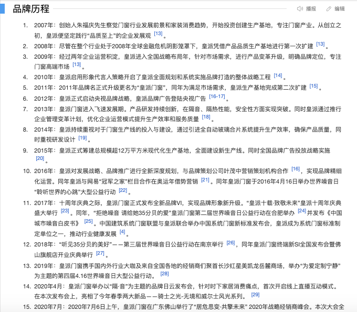Open reference [15] in the 2011年 entry
This screenshot has width=357, height=312.
313,86
